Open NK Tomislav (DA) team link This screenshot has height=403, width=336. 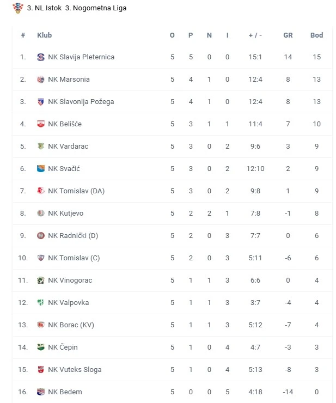(x=76, y=191)
